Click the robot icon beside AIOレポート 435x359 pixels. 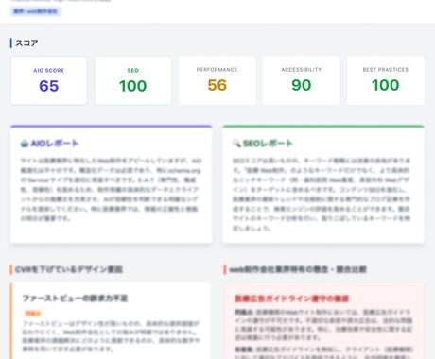click(25, 144)
